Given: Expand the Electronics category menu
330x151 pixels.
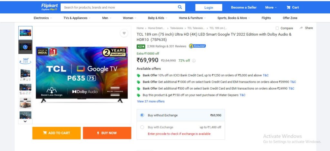Looking at the screenshot, I should [x=43, y=18].
